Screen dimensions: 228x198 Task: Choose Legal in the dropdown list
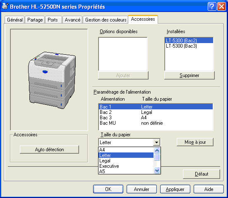pyautogui.click(x=126, y=161)
